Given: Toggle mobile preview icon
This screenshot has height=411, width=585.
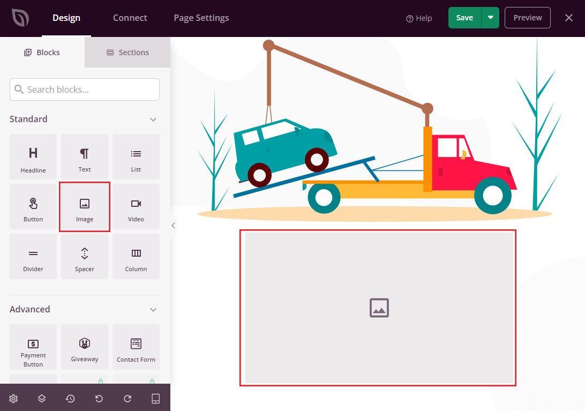Looking at the screenshot, I should 155,399.
